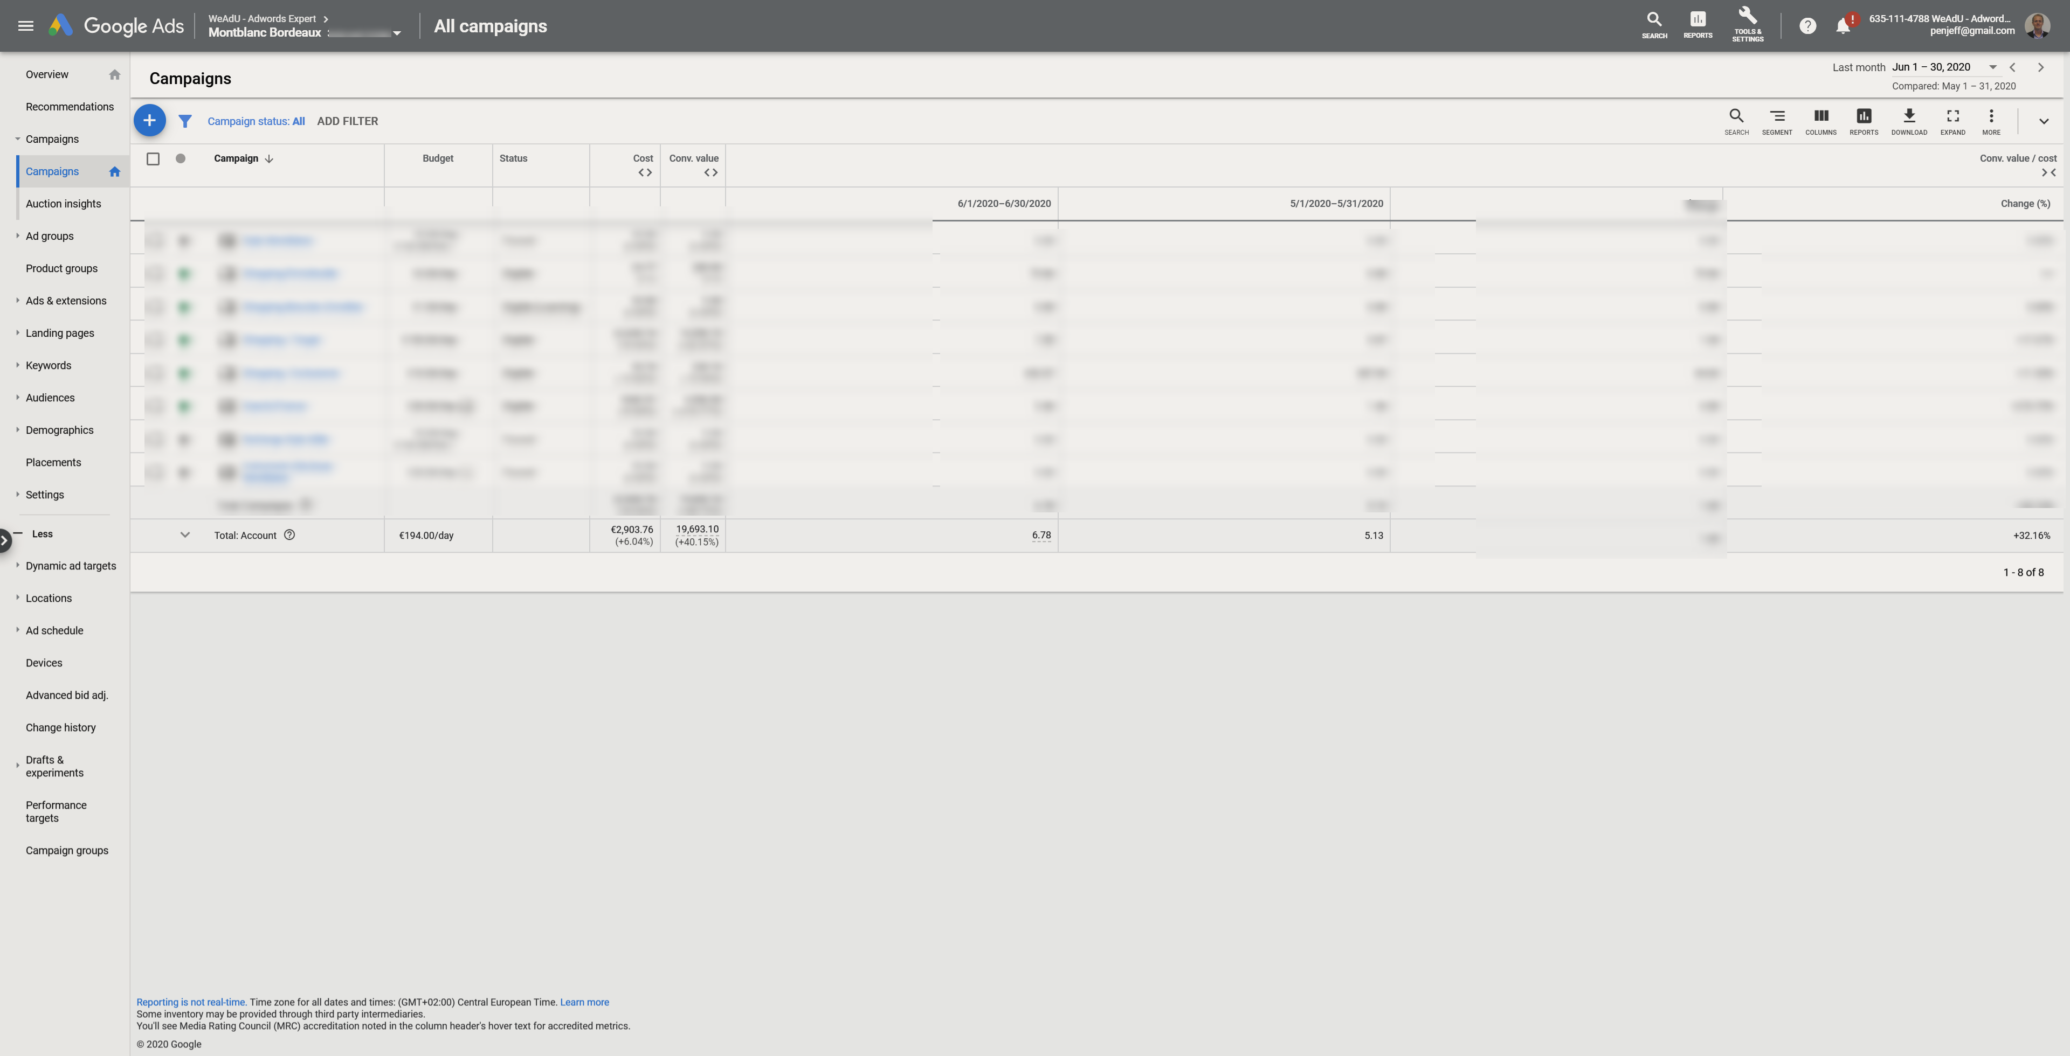This screenshot has width=2070, height=1056.
Task: Expand the Cost column comparison arrows
Action: click(645, 172)
